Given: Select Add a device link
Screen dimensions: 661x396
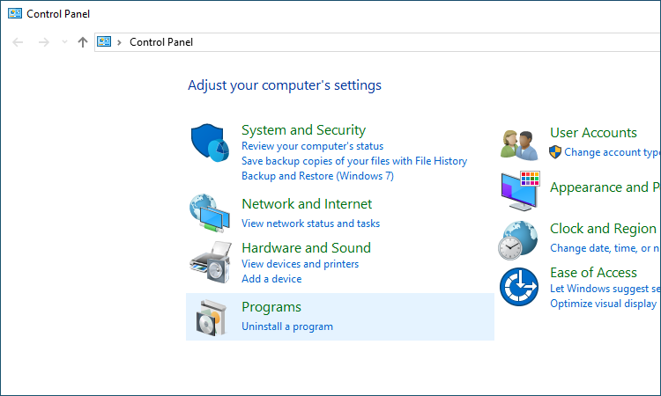Looking at the screenshot, I should coord(271,279).
